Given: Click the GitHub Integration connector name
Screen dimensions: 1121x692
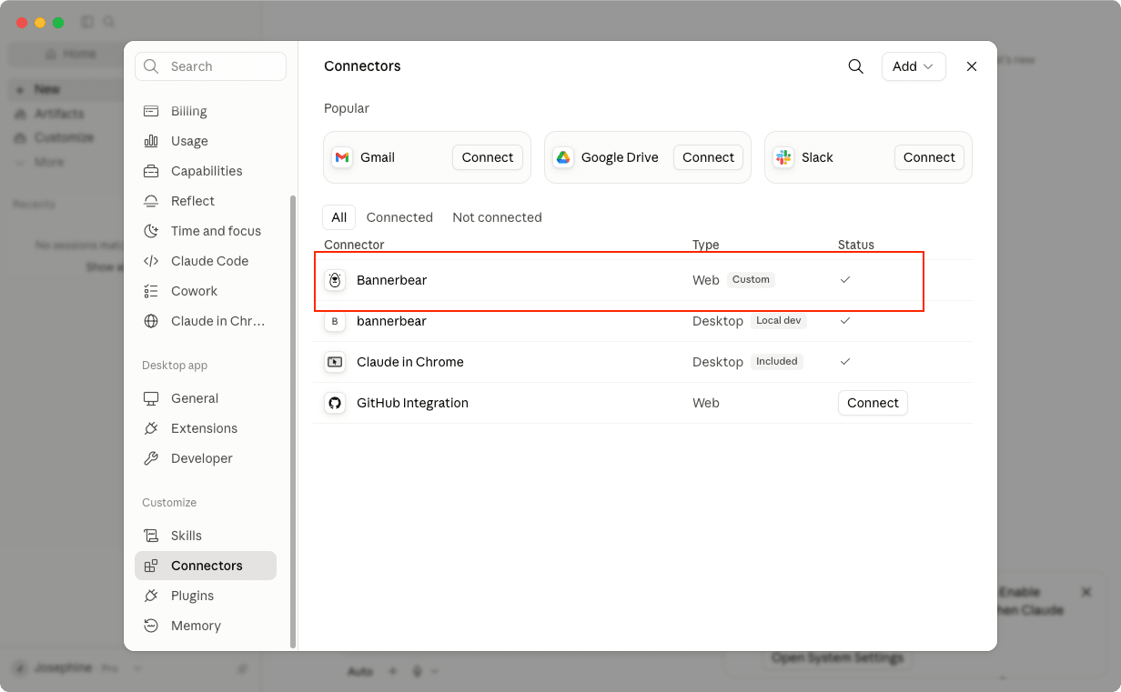Looking at the screenshot, I should click(x=412, y=403).
